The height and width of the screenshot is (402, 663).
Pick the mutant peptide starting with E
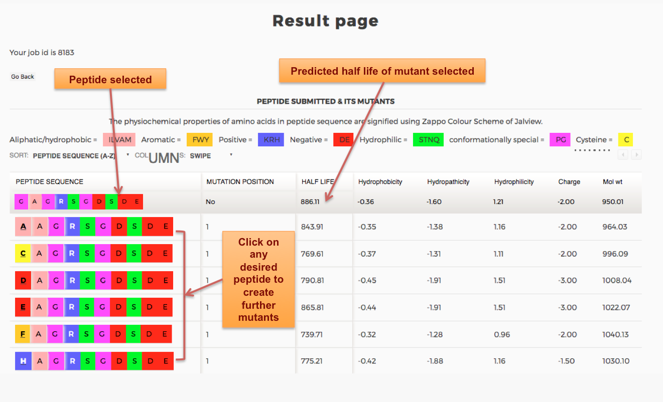click(94, 307)
